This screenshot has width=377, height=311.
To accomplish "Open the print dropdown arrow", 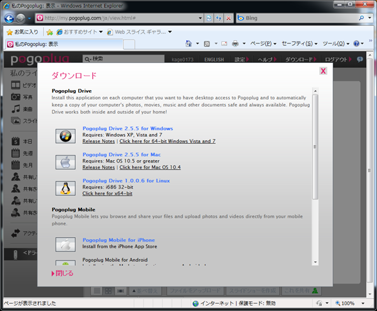I will (x=244, y=43).
